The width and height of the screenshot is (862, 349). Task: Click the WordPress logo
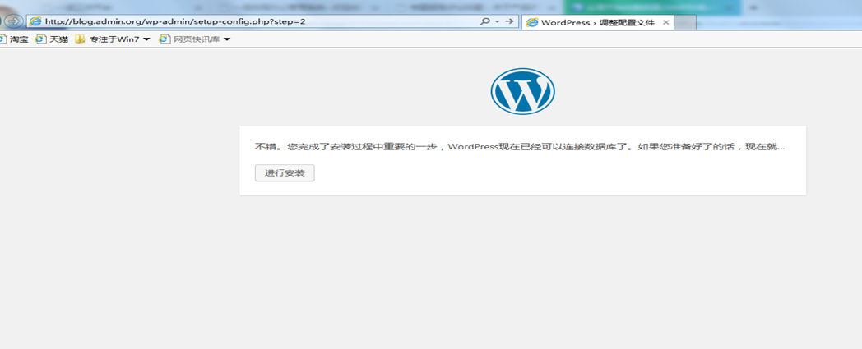click(522, 91)
